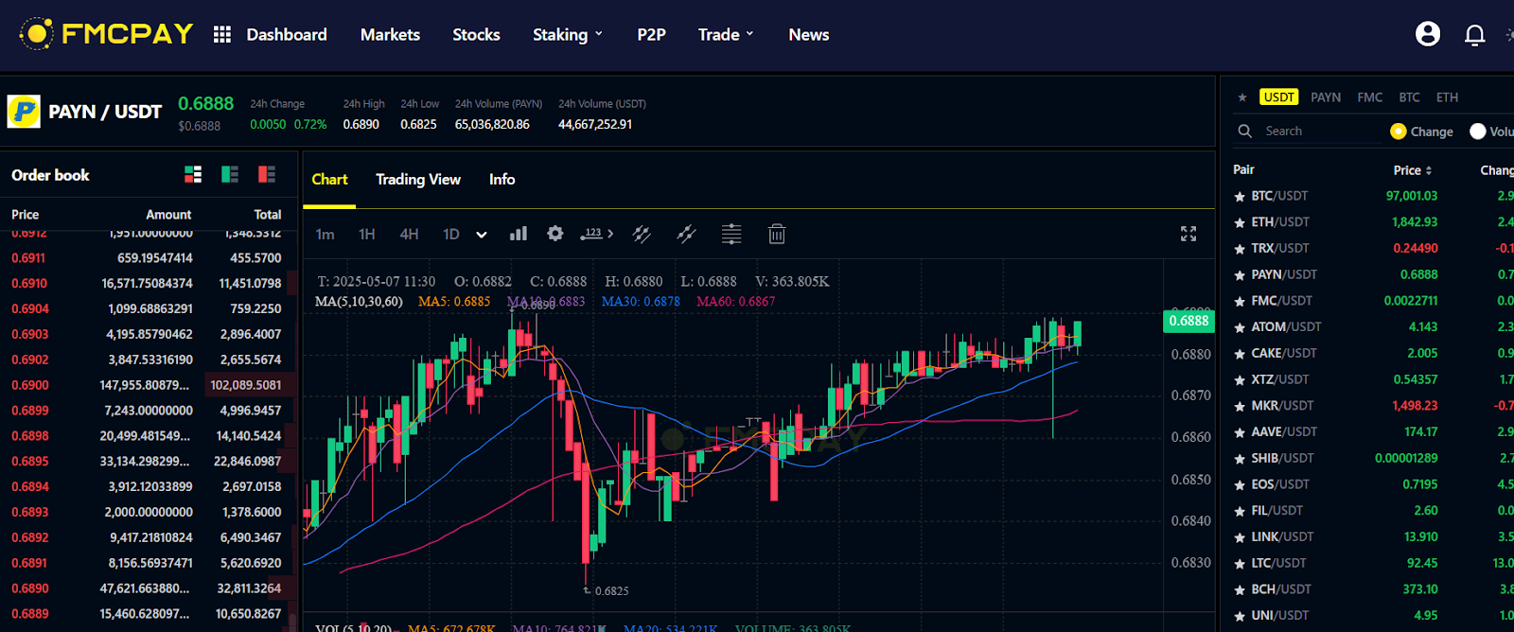
Task: Select the 123 price line drawing tool
Action: point(591,234)
